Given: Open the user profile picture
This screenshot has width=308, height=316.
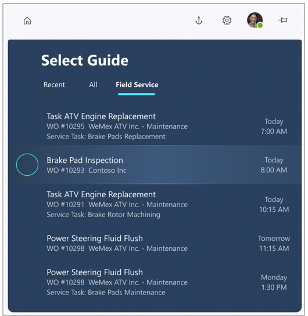Looking at the screenshot, I should (x=255, y=20).
